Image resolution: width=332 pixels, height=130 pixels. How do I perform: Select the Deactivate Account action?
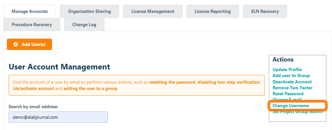click(x=292, y=82)
